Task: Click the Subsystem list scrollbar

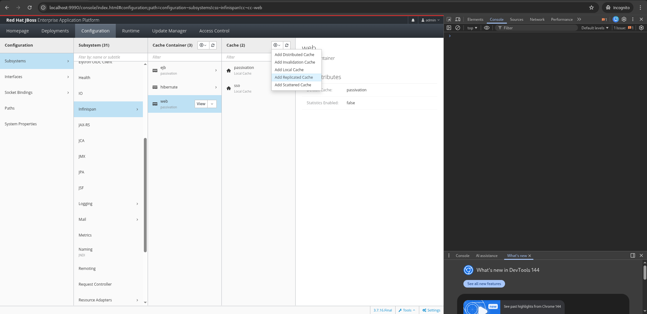Action: (145, 195)
